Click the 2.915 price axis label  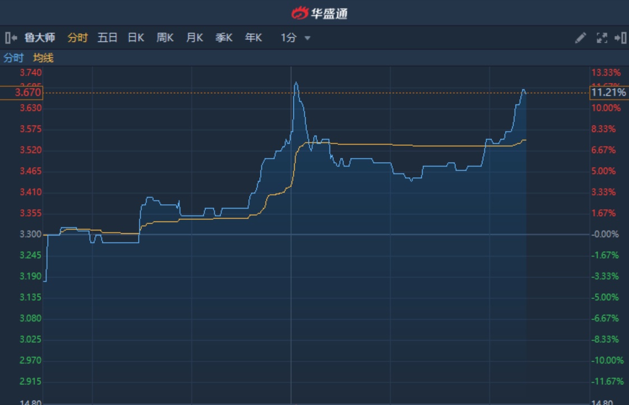coord(31,381)
